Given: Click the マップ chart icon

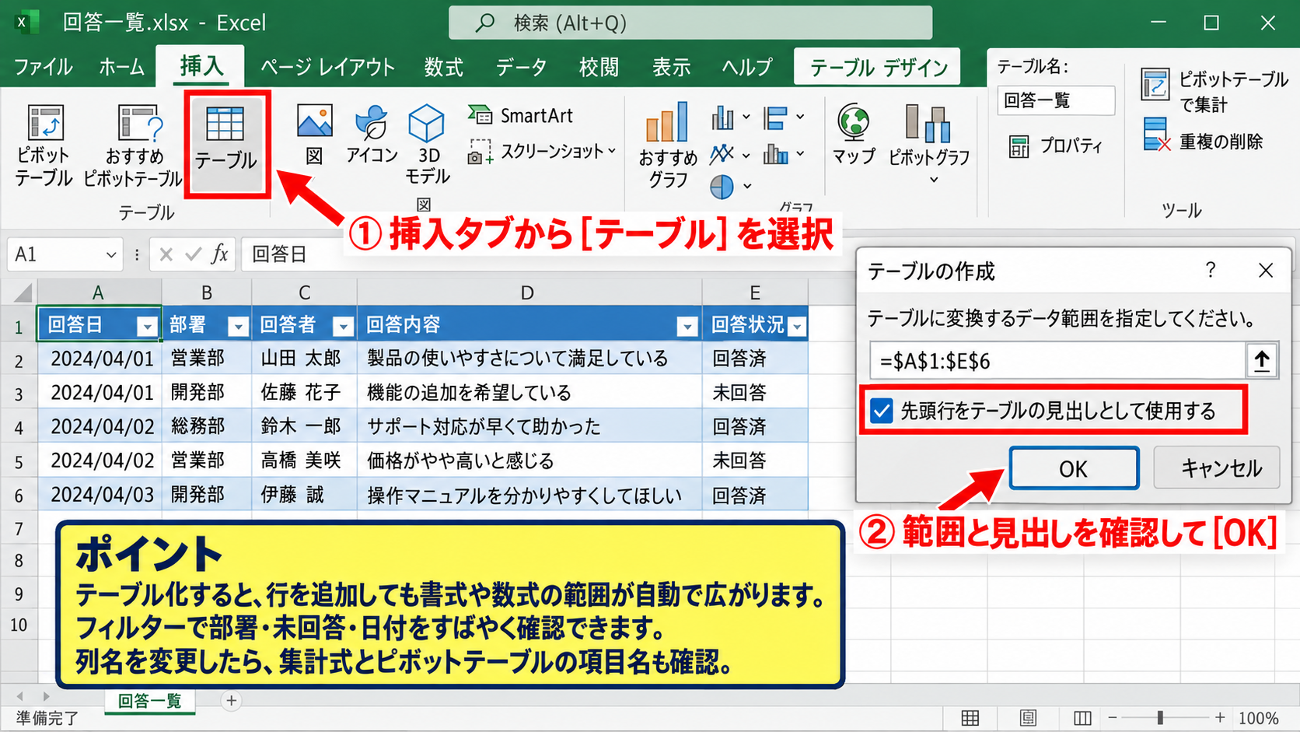Looking at the screenshot, I should (854, 134).
